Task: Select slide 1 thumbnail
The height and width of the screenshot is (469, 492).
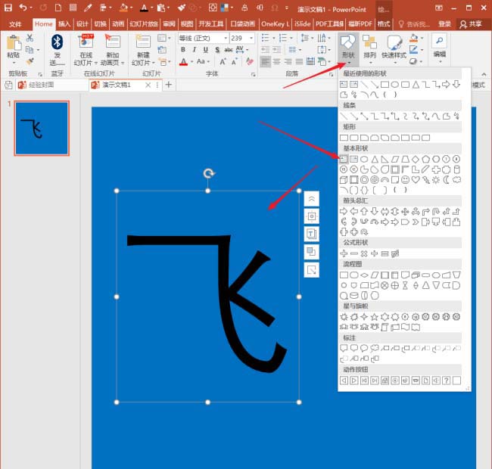Action: pos(42,129)
